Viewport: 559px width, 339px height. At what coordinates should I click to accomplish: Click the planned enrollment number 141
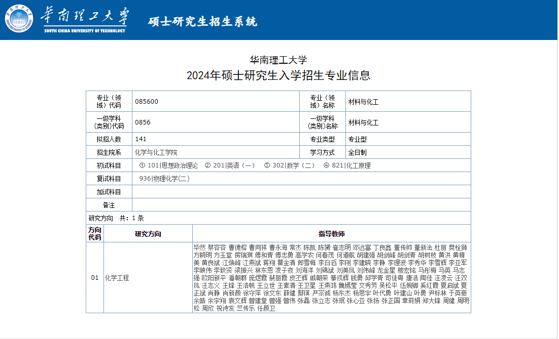pyautogui.click(x=141, y=139)
